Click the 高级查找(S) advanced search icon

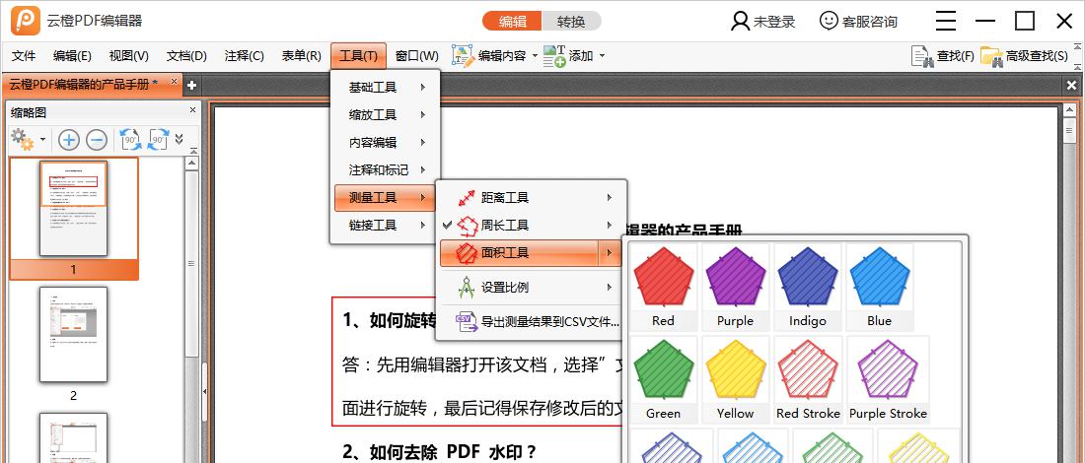pos(991,57)
